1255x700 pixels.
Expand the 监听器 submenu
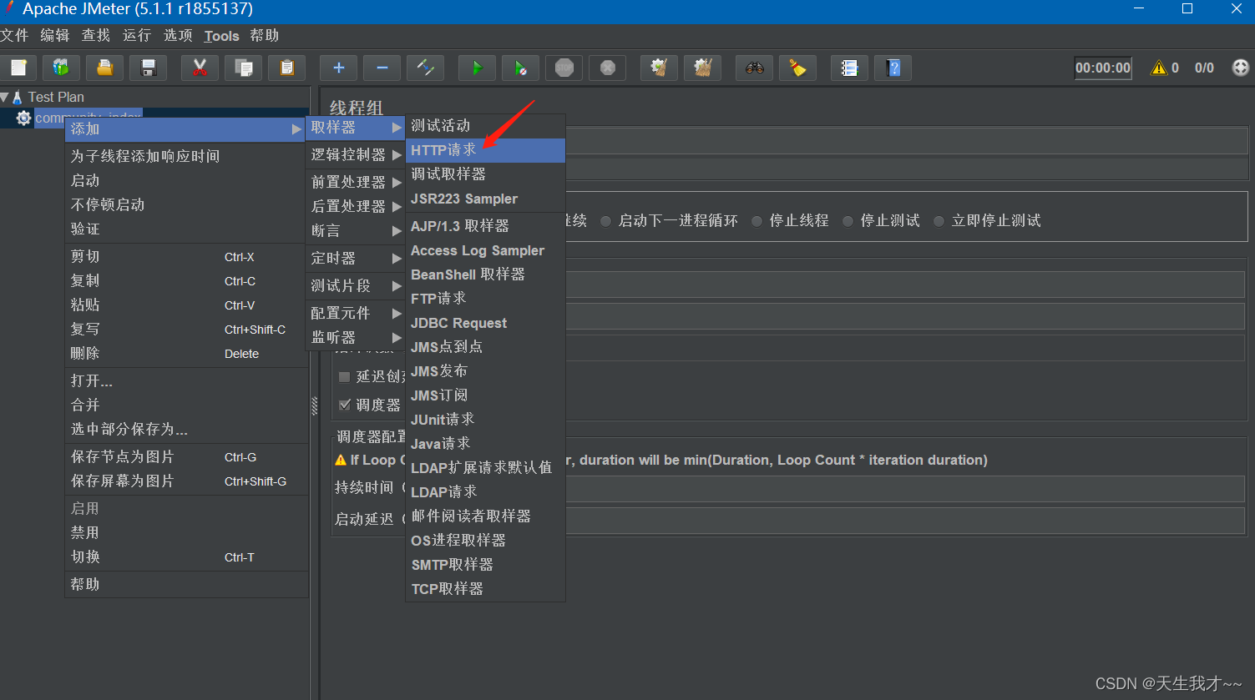click(x=356, y=337)
